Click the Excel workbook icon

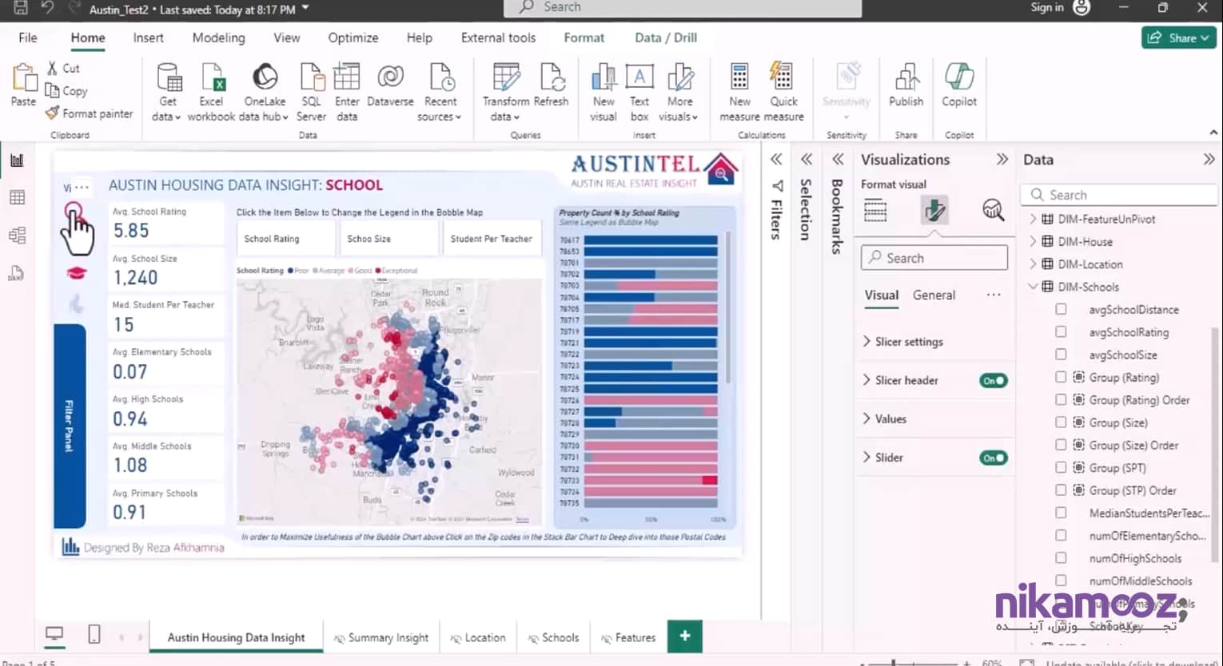click(x=212, y=79)
